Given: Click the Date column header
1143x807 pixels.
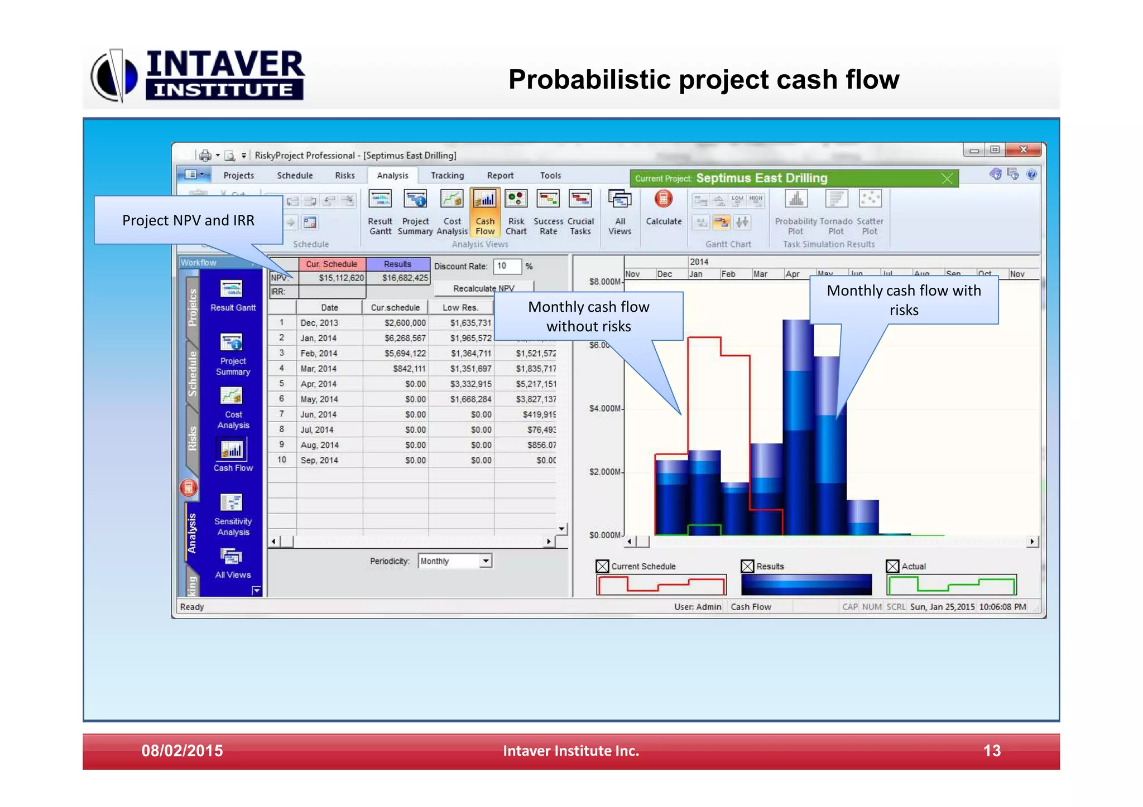Looking at the screenshot, I should click(329, 307).
